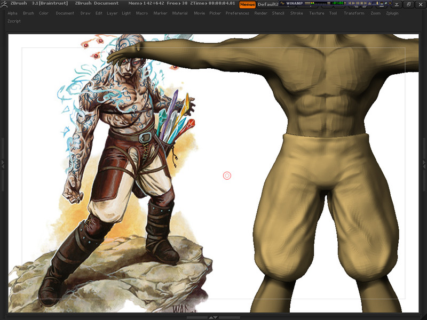427x320 pixels.
Task: Click the DefaultZ script button
Action: click(268, 4)
